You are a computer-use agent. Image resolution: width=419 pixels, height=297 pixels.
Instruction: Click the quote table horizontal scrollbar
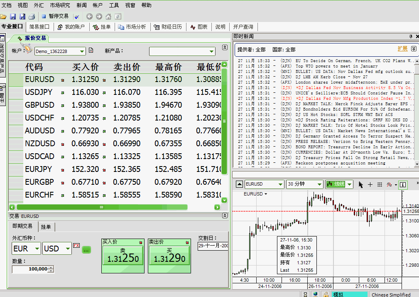[x=101, y=207]
